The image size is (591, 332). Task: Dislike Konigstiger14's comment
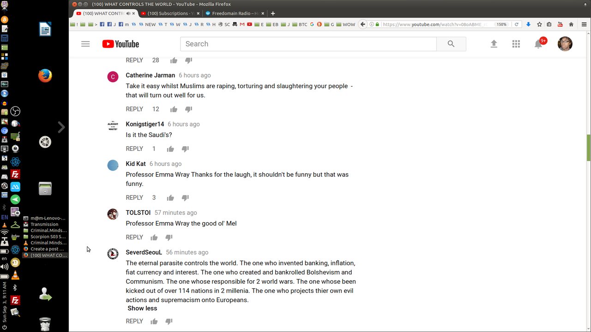pos(185,149)
